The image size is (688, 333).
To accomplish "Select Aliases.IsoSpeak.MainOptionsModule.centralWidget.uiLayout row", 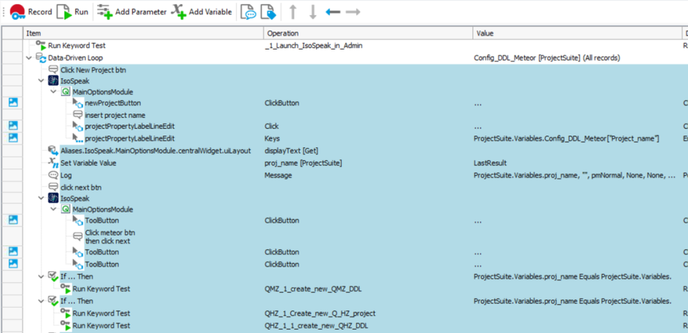I will (x=156, y=151).
